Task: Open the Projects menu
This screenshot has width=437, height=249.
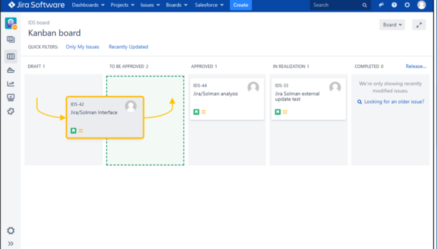Action: [122, 5]
